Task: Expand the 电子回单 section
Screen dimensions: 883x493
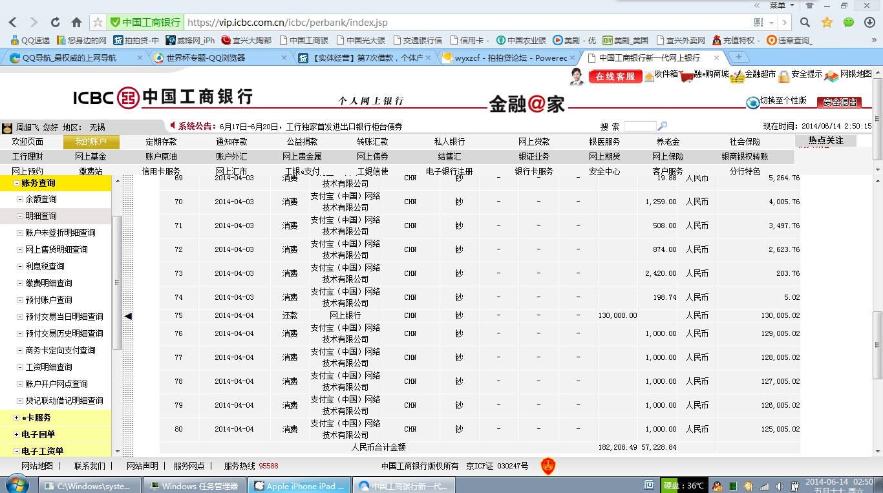Action: pyautogui.click(x=17, y=435)
